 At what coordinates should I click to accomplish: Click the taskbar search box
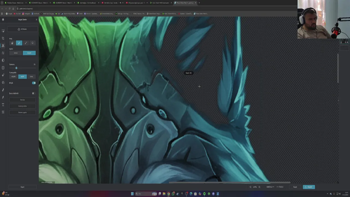pyautogui.click(x=146, y=194)
